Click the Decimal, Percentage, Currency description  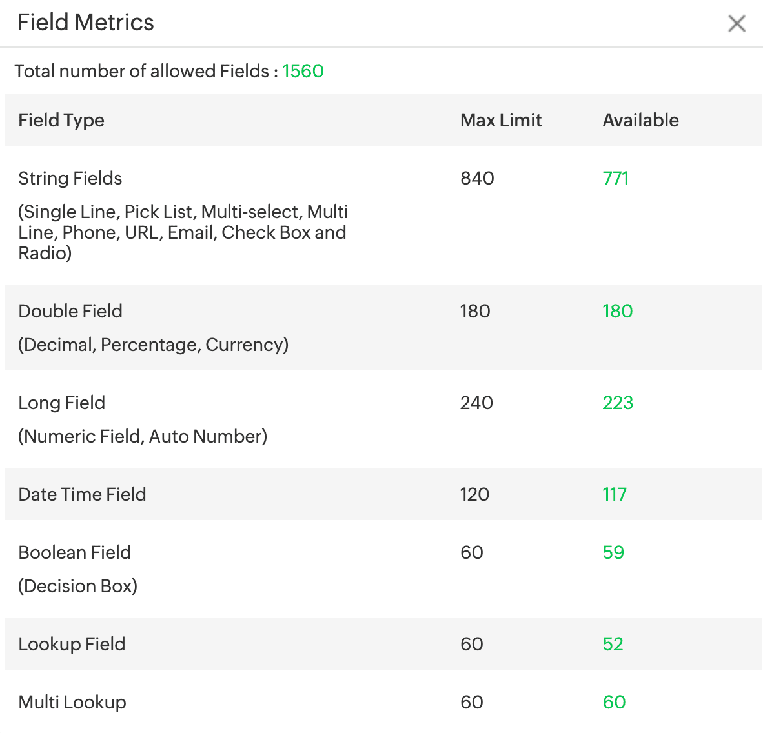point(153,345)
